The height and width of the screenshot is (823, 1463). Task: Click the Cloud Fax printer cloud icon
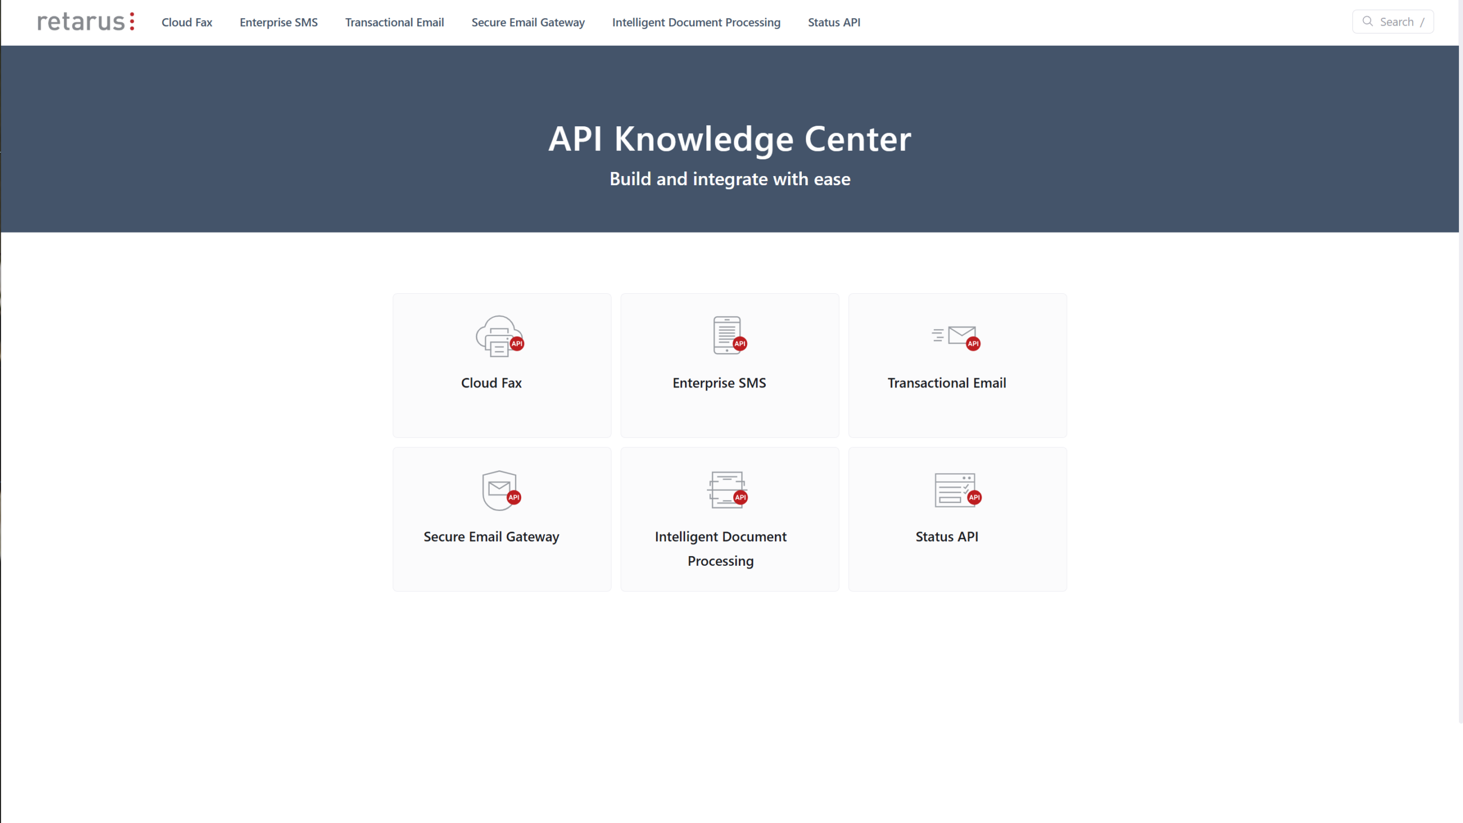[x=500, y=336]
